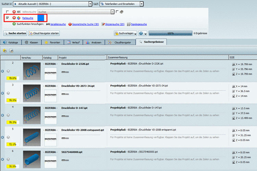Click the 3D part icon in row 4
The height and width of the screenshot is (171, 257).
click(8, 115)
